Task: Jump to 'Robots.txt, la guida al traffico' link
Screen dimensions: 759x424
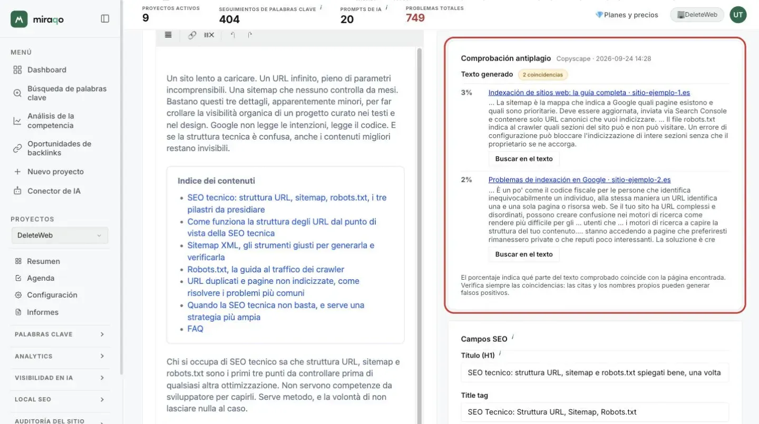Action: click(266, 269)
